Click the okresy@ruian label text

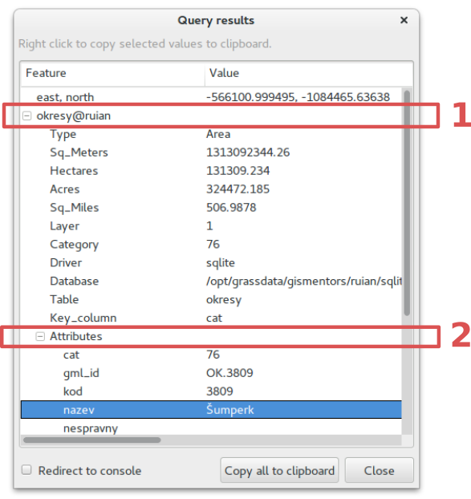click(74, 116)
